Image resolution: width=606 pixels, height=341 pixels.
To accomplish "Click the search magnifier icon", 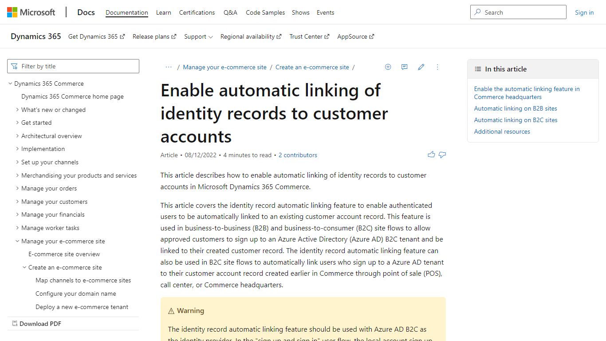I will pos(478,12).
